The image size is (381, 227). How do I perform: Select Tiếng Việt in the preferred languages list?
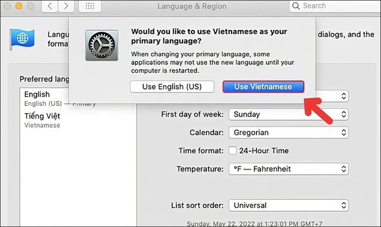(78, 120)
